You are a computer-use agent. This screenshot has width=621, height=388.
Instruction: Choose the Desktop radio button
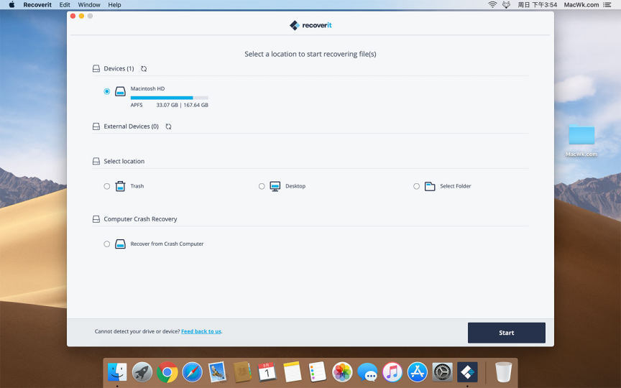(x=262, y=186)
